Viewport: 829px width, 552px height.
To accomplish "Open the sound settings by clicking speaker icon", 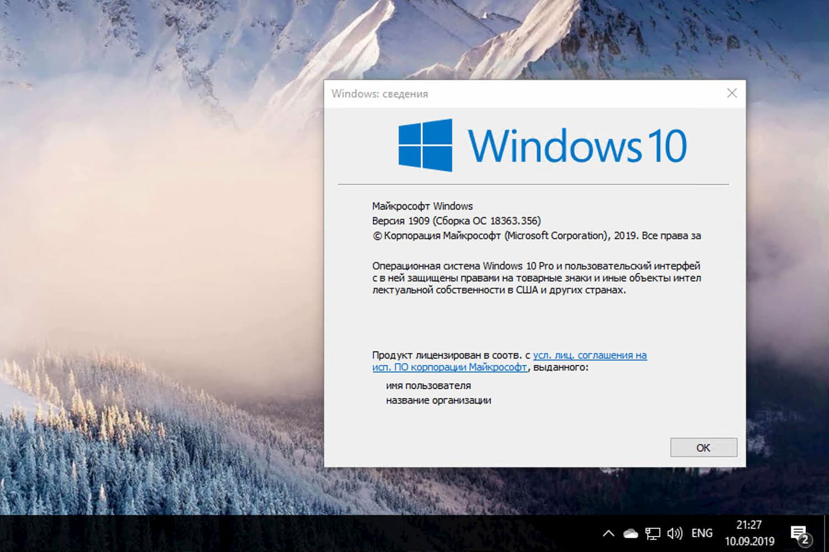I will 675,533.
